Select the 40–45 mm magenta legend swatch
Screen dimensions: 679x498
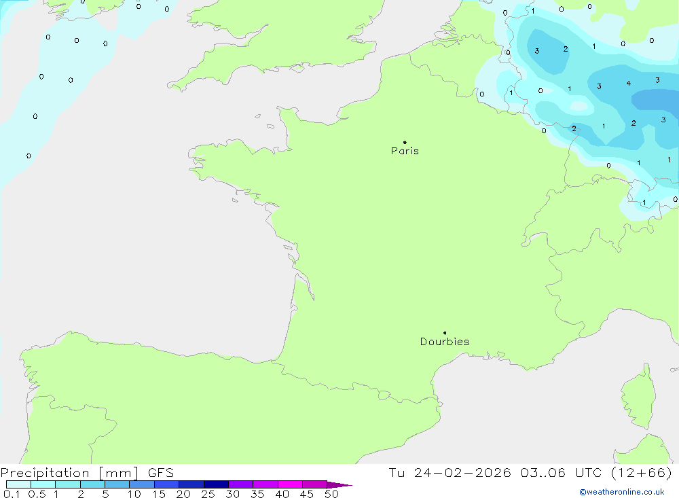[x=290, y=484]
